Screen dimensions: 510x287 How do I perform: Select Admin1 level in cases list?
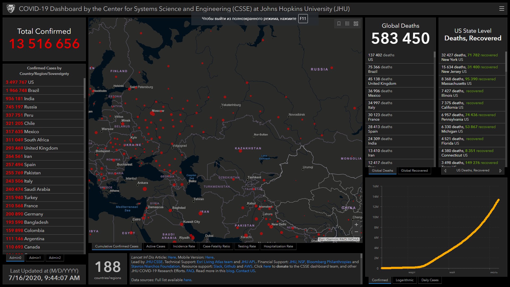pyautogui.click(x=35, y=258)
